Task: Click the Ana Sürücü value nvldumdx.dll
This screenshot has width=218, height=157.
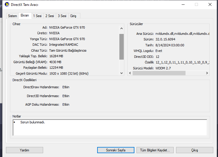Action: tap(183, 34)
